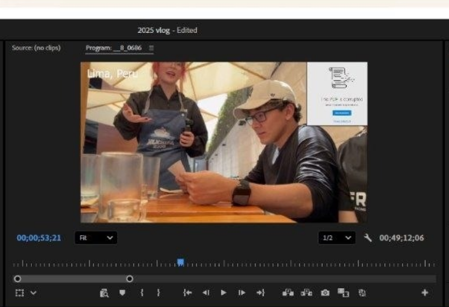Expand the chevron next to the frame icon
The image size is (449, 307).
tap(34, 293)
